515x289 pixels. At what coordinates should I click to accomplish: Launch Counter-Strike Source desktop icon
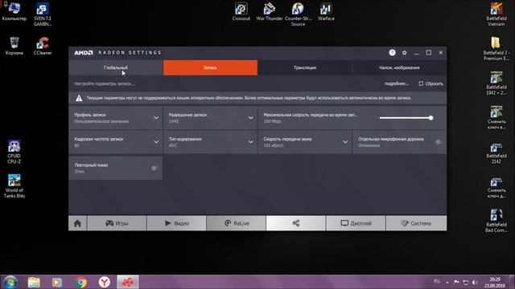coord(298,14)
